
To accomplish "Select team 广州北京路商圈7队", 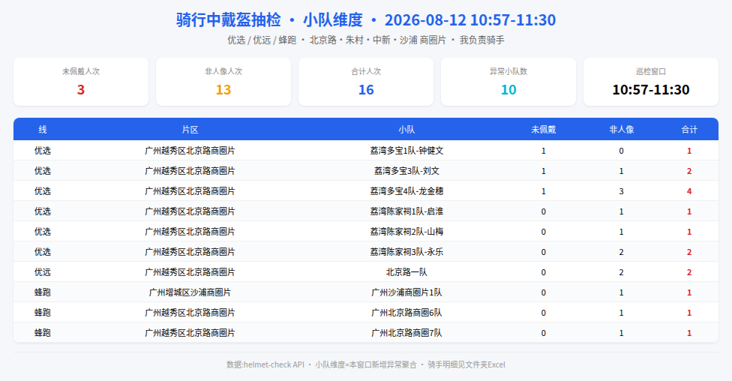I will point(406,333).
